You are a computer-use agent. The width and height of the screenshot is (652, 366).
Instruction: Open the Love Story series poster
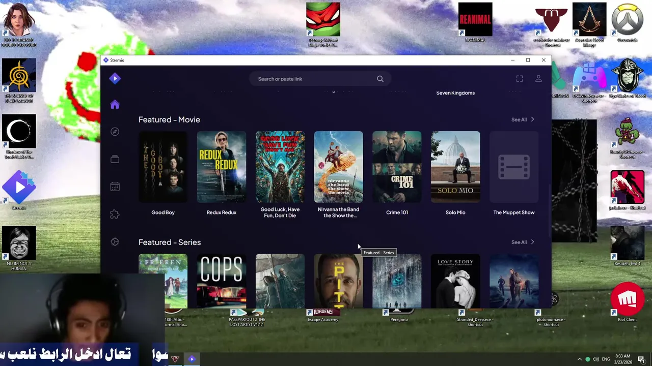click(455, 281)
